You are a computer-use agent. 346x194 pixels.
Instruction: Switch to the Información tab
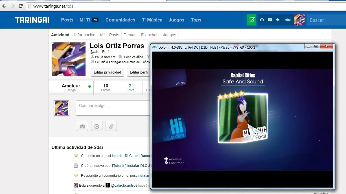(x=85, y=35)
